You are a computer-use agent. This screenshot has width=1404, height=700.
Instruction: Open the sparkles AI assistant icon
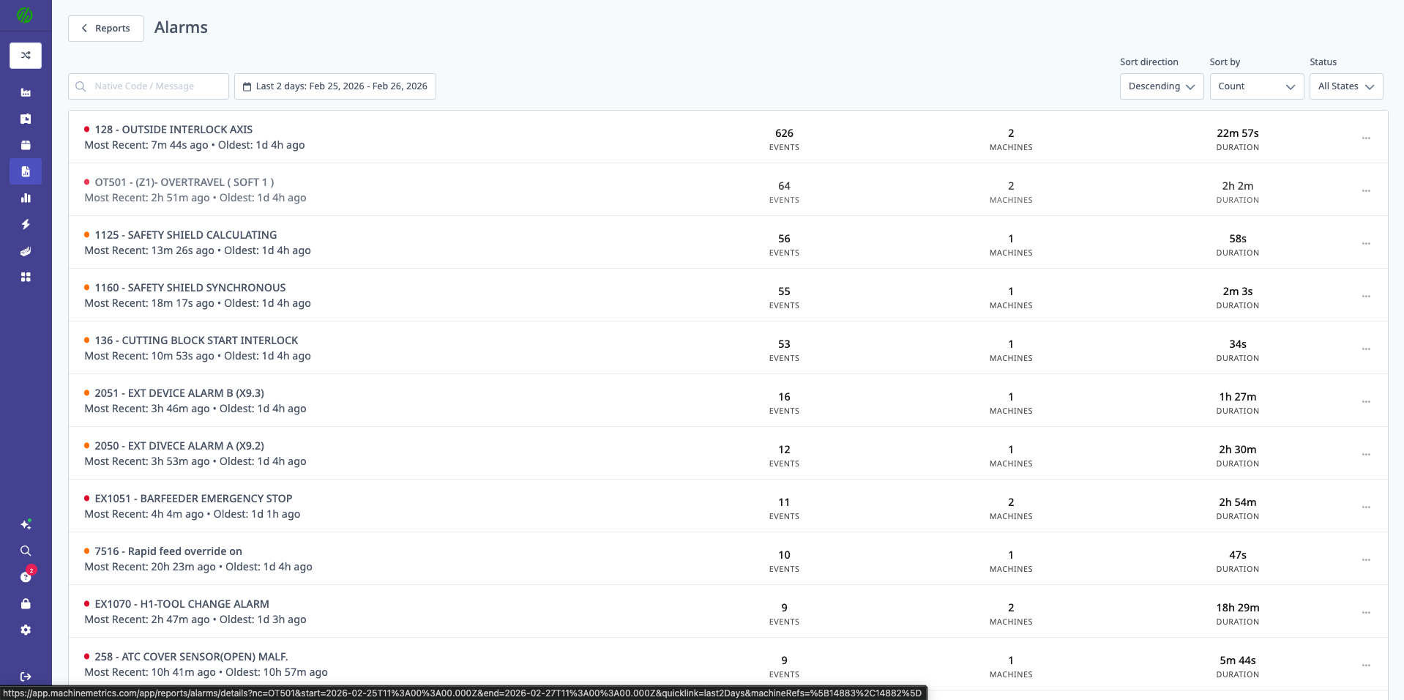[26, 524]
